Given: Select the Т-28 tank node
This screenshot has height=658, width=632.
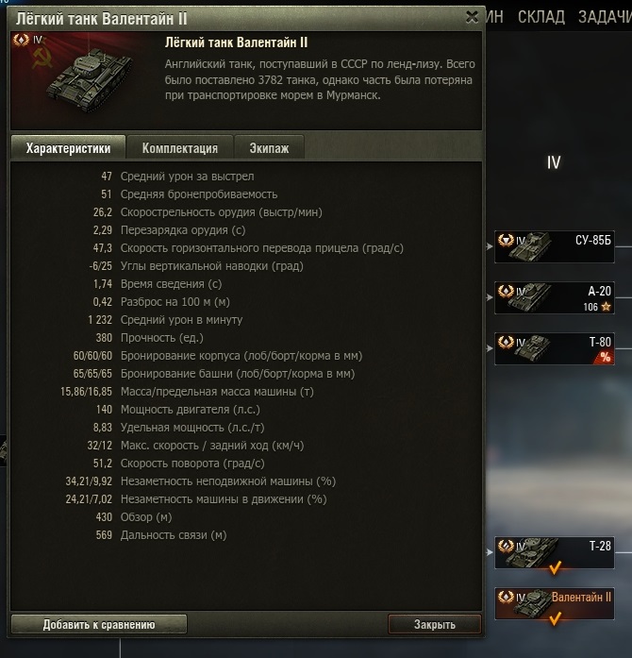Looking at the screenshot, I should tap(555, 552).
